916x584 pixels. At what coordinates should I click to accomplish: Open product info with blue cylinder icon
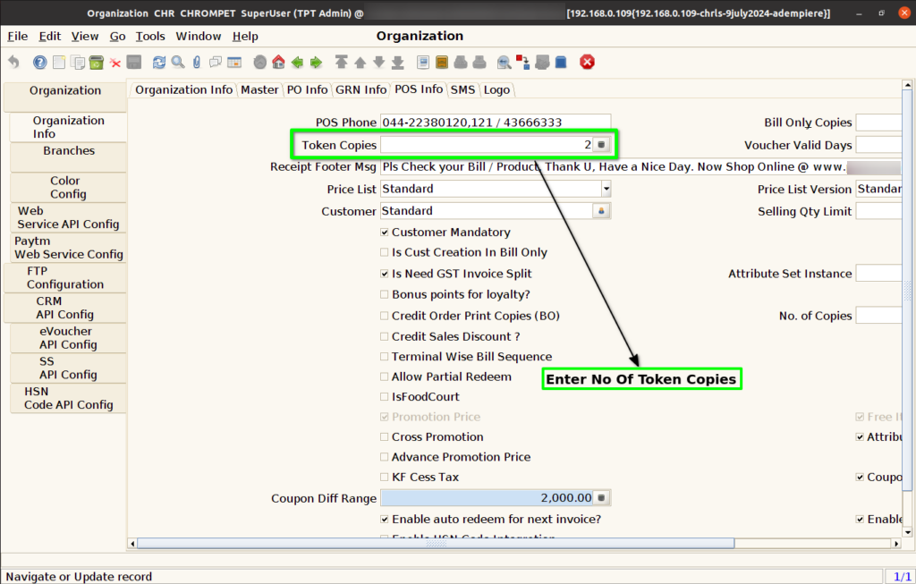point(561,62)
